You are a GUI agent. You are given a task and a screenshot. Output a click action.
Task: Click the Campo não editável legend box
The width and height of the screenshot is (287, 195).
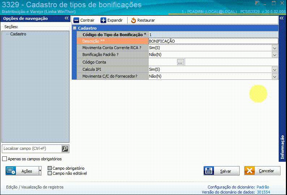(50, 173)
